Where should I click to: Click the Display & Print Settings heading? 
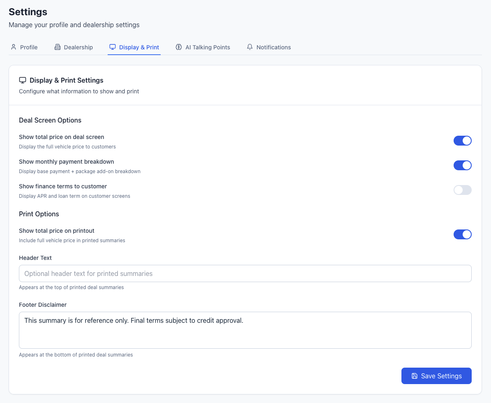point(67,80)
